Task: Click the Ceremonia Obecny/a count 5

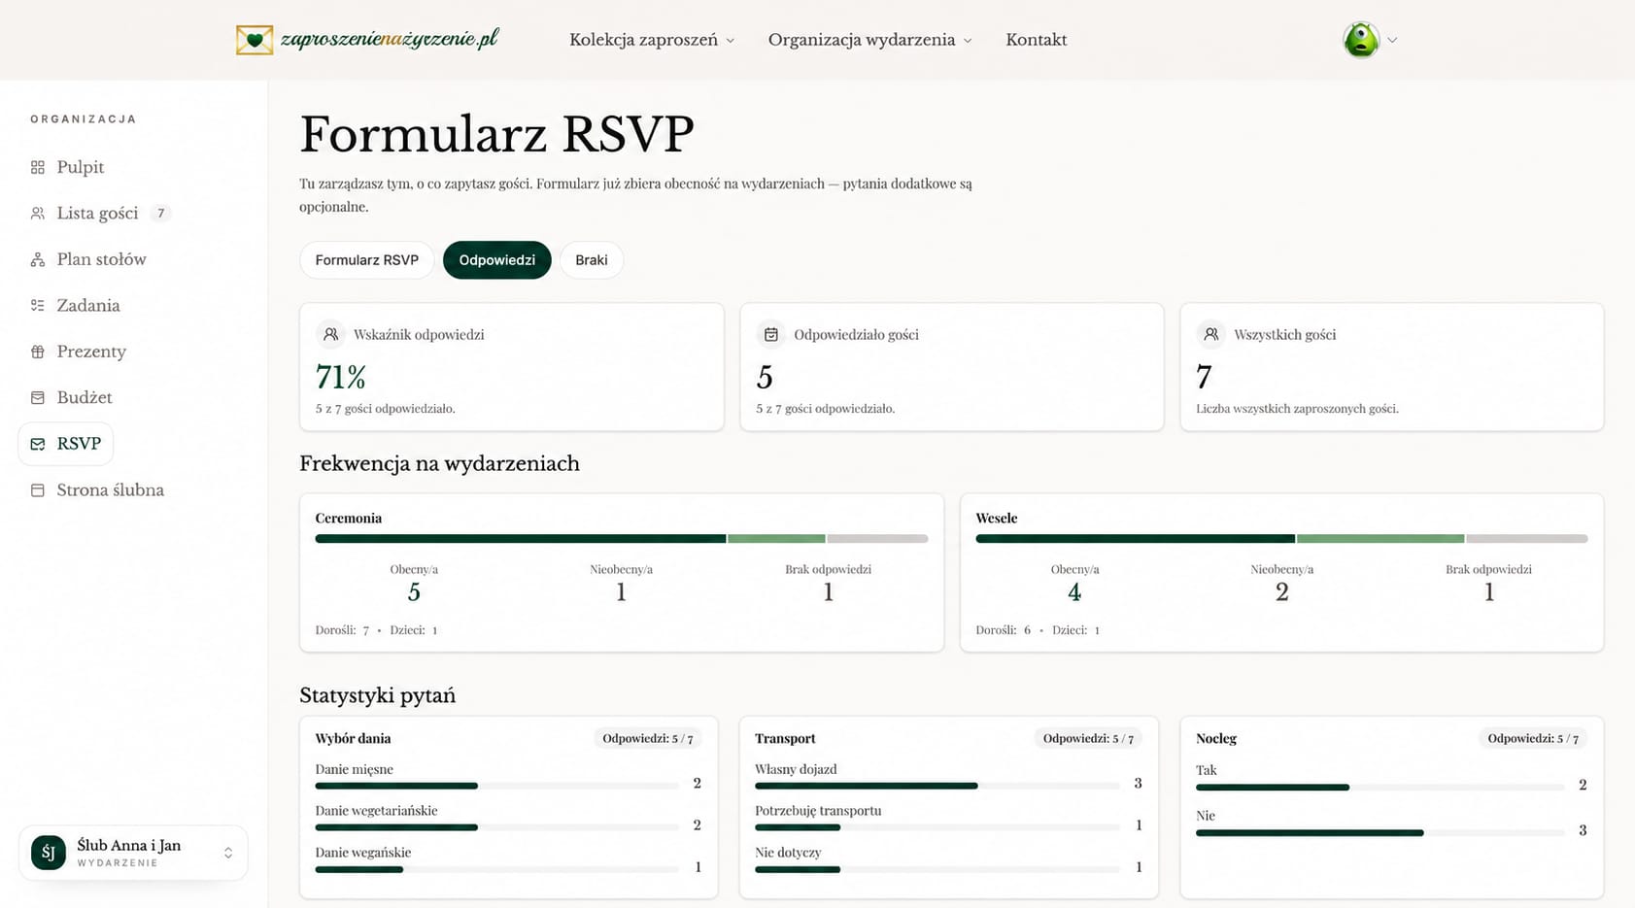Action: coord(414,592)
